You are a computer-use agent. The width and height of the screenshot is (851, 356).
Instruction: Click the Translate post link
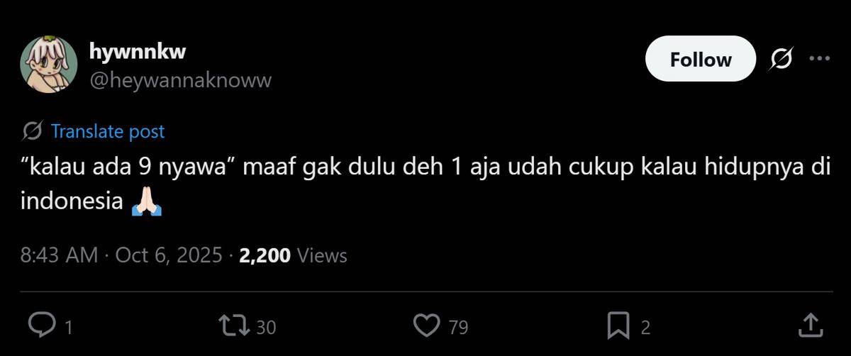click(x=108, y=131)
